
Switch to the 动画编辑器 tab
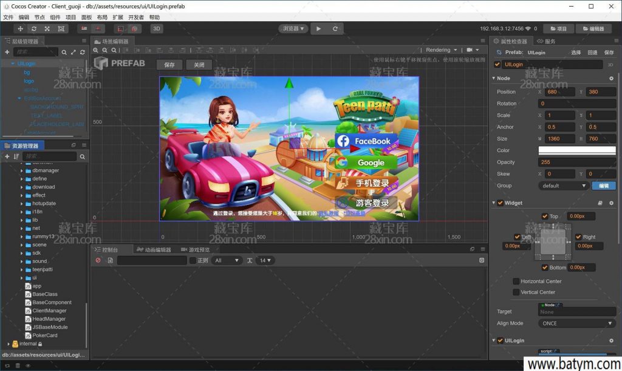(154, 250)
